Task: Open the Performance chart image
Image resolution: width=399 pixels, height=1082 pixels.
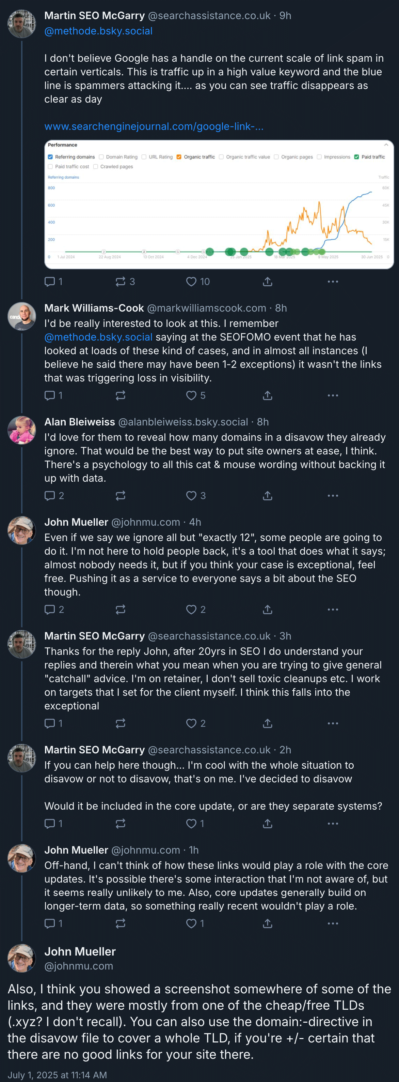Action: tap(219, 204)
